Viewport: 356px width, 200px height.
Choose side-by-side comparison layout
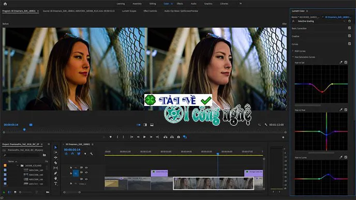click(x=139, y=125)
